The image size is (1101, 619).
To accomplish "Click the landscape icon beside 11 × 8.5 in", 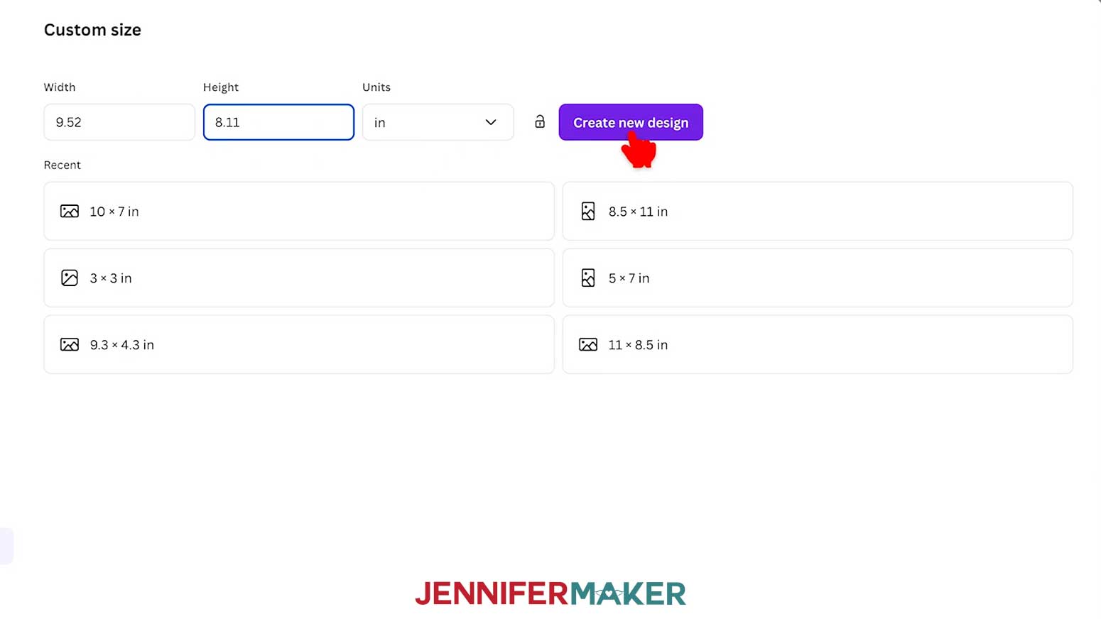I will pyautogui.click(x=588, y=345).
